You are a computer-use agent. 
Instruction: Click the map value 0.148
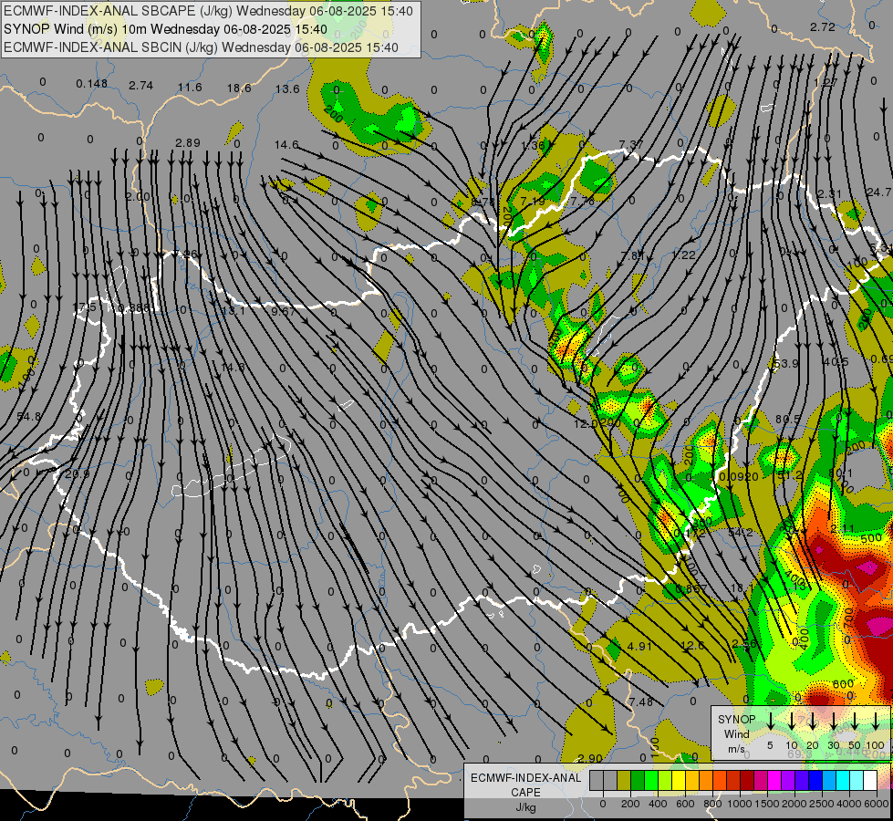pyautogui.click(x=92, y=84)
